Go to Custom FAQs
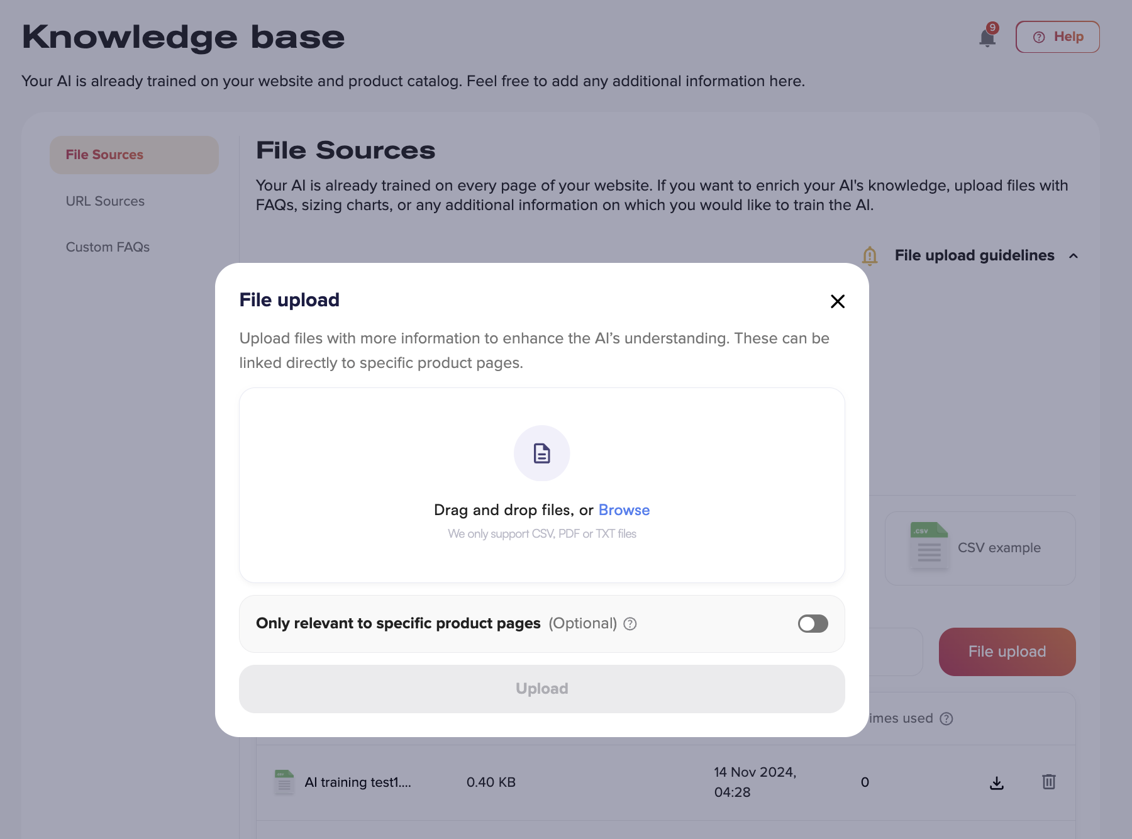Screen dimensions: 1132x839 [108, 247]
